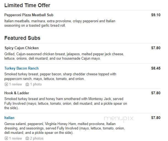Image resolution: width=168 pixels, height=141 pixels.
Task: Click the review star icon under Italian
Action: 6,139
